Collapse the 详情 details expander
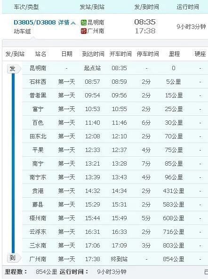The height and width of the screenshot is (279, 208). tap(67, 23)
